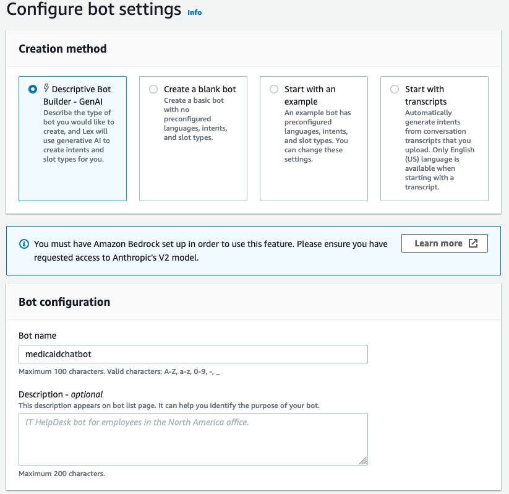
Task: Click the lightning bolt GenAI icon
Action: pos(46,89)
